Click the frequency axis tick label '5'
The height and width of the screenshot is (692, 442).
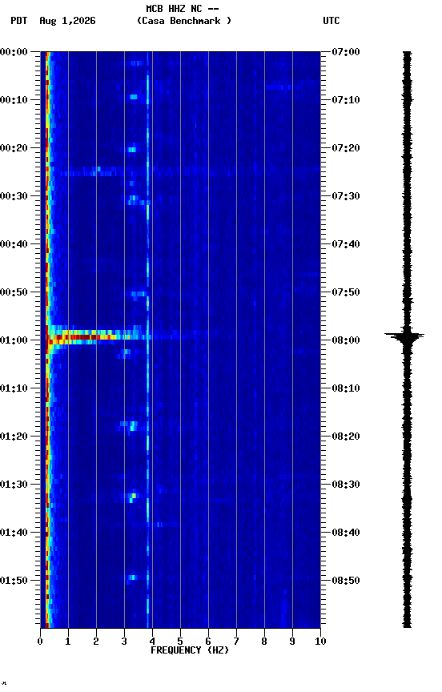180,642
